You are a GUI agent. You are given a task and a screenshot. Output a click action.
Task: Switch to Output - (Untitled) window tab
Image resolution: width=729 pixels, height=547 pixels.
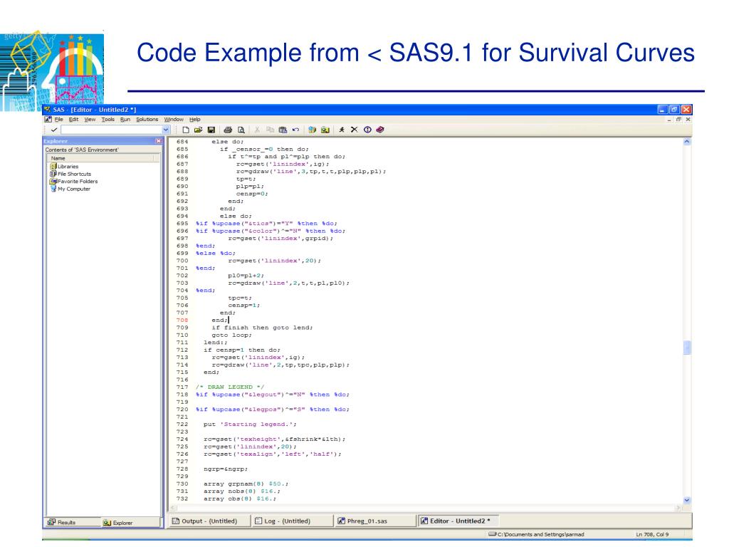[x=209, y=521]
